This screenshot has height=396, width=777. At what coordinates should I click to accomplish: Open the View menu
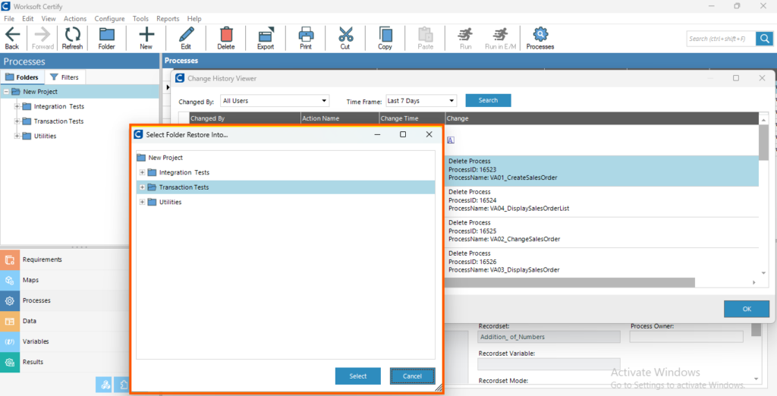pos(49,18)
